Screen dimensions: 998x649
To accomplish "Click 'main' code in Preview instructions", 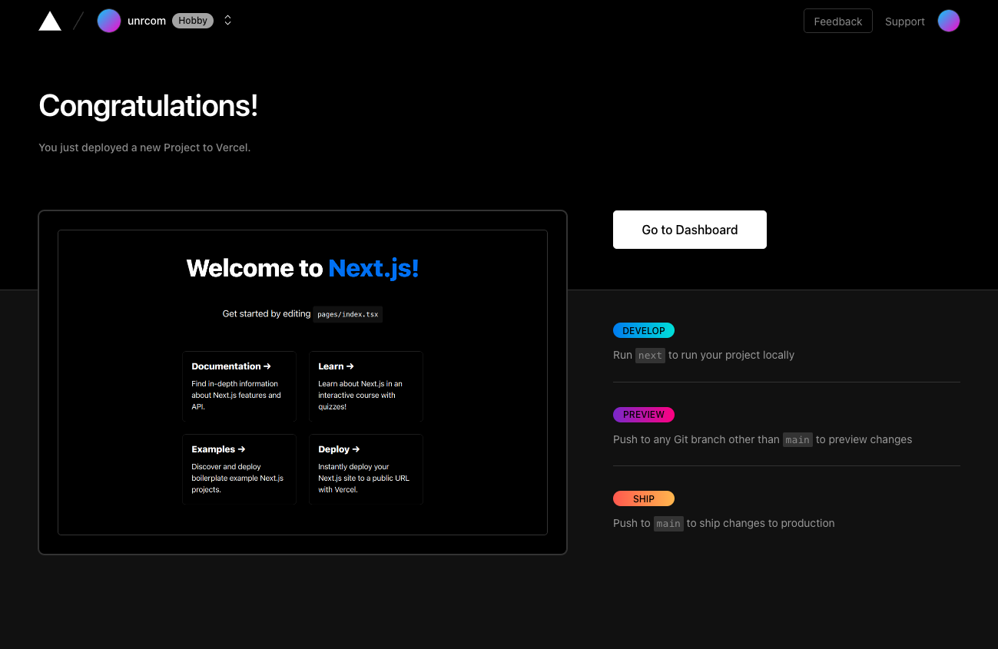I will pos(797,440).
